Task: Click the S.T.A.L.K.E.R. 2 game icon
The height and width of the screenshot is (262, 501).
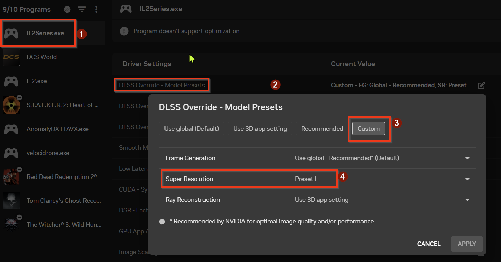Action: click(11, 104)
